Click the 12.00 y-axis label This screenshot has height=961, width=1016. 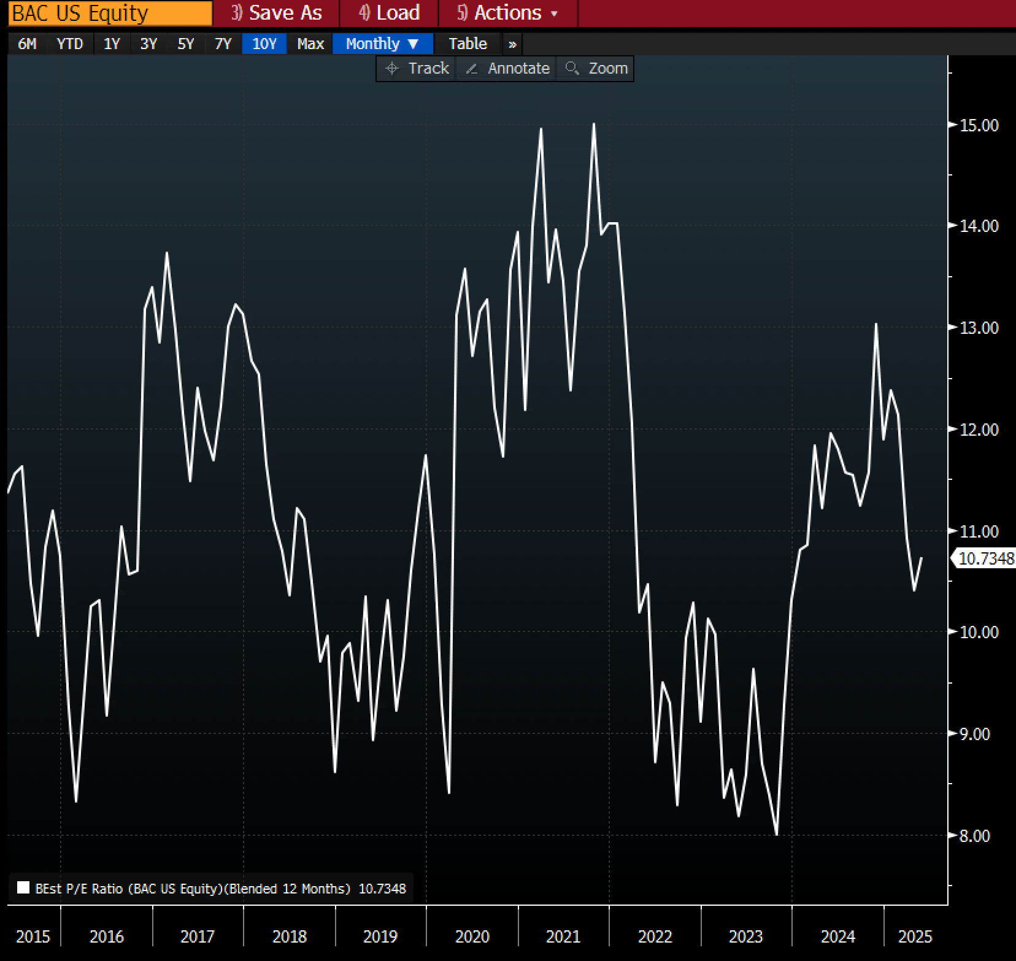point(979,430)
